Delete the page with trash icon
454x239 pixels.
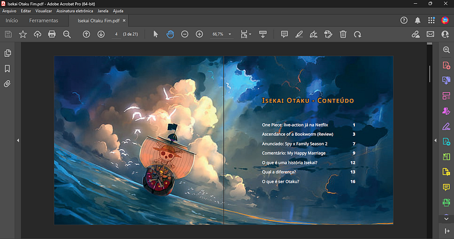point(343,34)
